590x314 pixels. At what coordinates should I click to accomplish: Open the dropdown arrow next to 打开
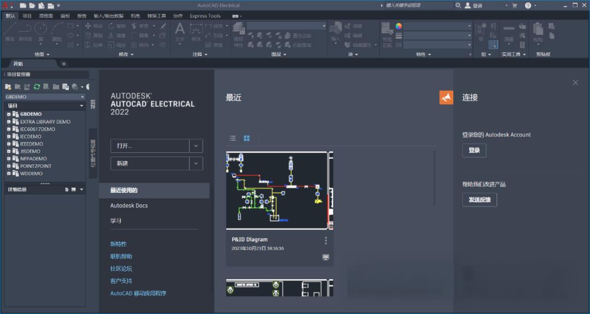coord(196,146)
